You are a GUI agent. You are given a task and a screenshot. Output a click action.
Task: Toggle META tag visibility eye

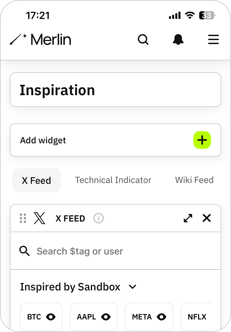(x=161, y=317)
